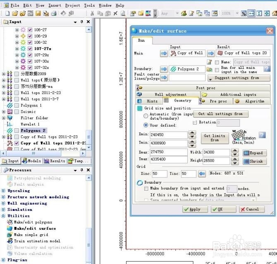Click the Xinc input field
Screen dimensions: 277x264
[x=160, y=174]
